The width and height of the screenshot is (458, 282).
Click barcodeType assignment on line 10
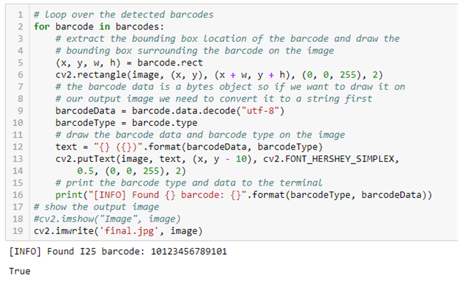126,123
